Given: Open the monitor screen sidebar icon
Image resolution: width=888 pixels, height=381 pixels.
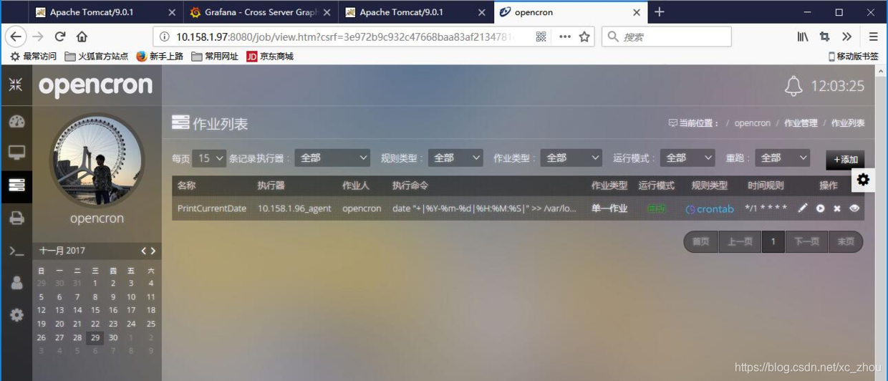Looking at the screenshot, I should [x=16, y=153].
